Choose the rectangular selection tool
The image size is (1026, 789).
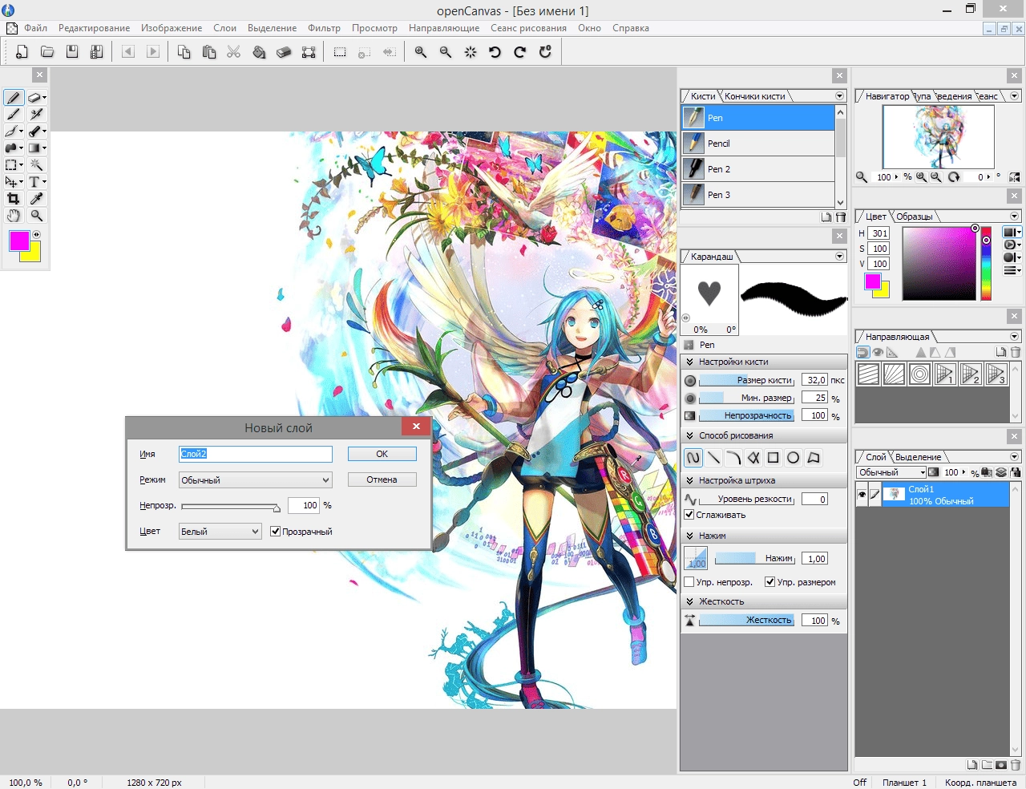[x=14, y=164]
